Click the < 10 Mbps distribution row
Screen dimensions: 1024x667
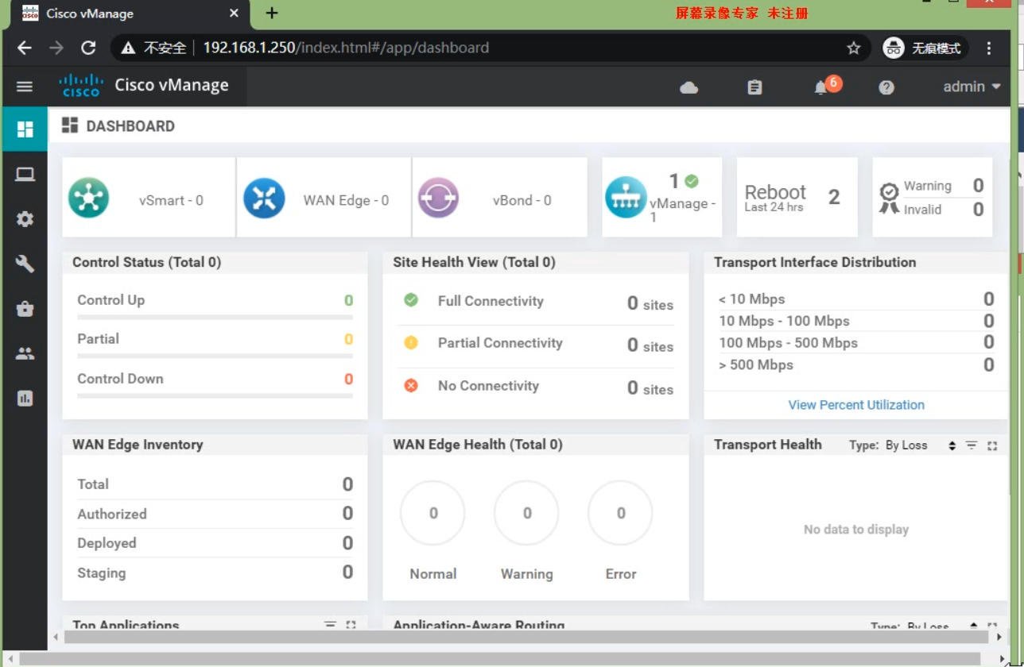pos(856,299)
